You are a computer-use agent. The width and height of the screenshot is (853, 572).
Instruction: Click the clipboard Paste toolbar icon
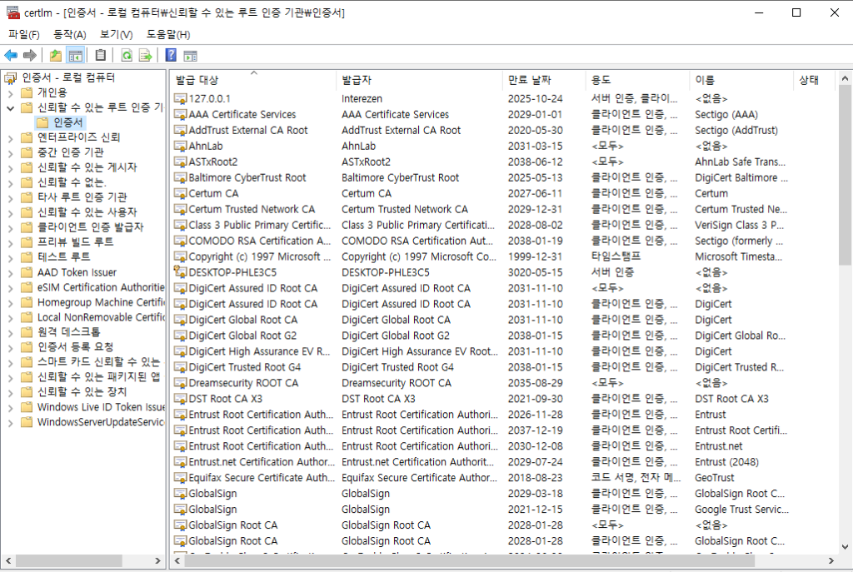click(x=101, y=56)
